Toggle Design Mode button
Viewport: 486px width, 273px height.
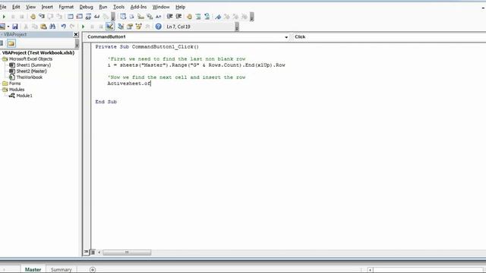click(x=109, y=27)
